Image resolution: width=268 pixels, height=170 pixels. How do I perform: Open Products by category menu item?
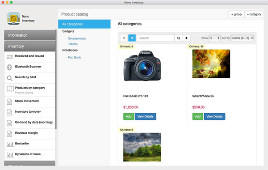(x=30, y=90)
